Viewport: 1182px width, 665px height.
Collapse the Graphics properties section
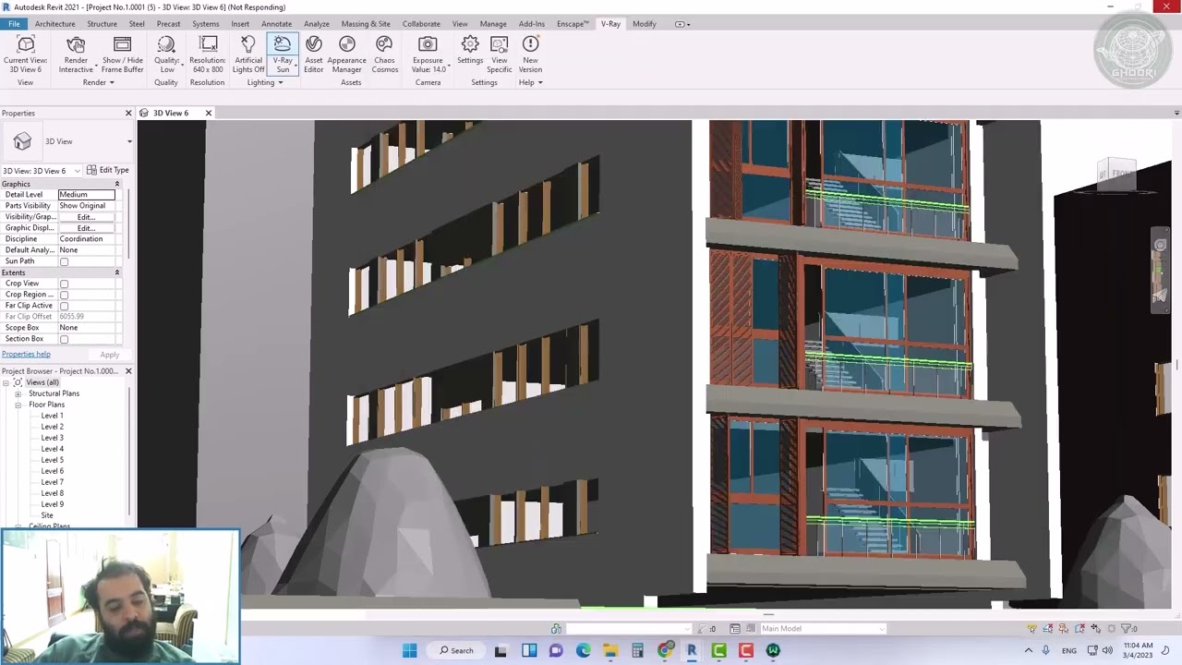click(x=117, y=184)
